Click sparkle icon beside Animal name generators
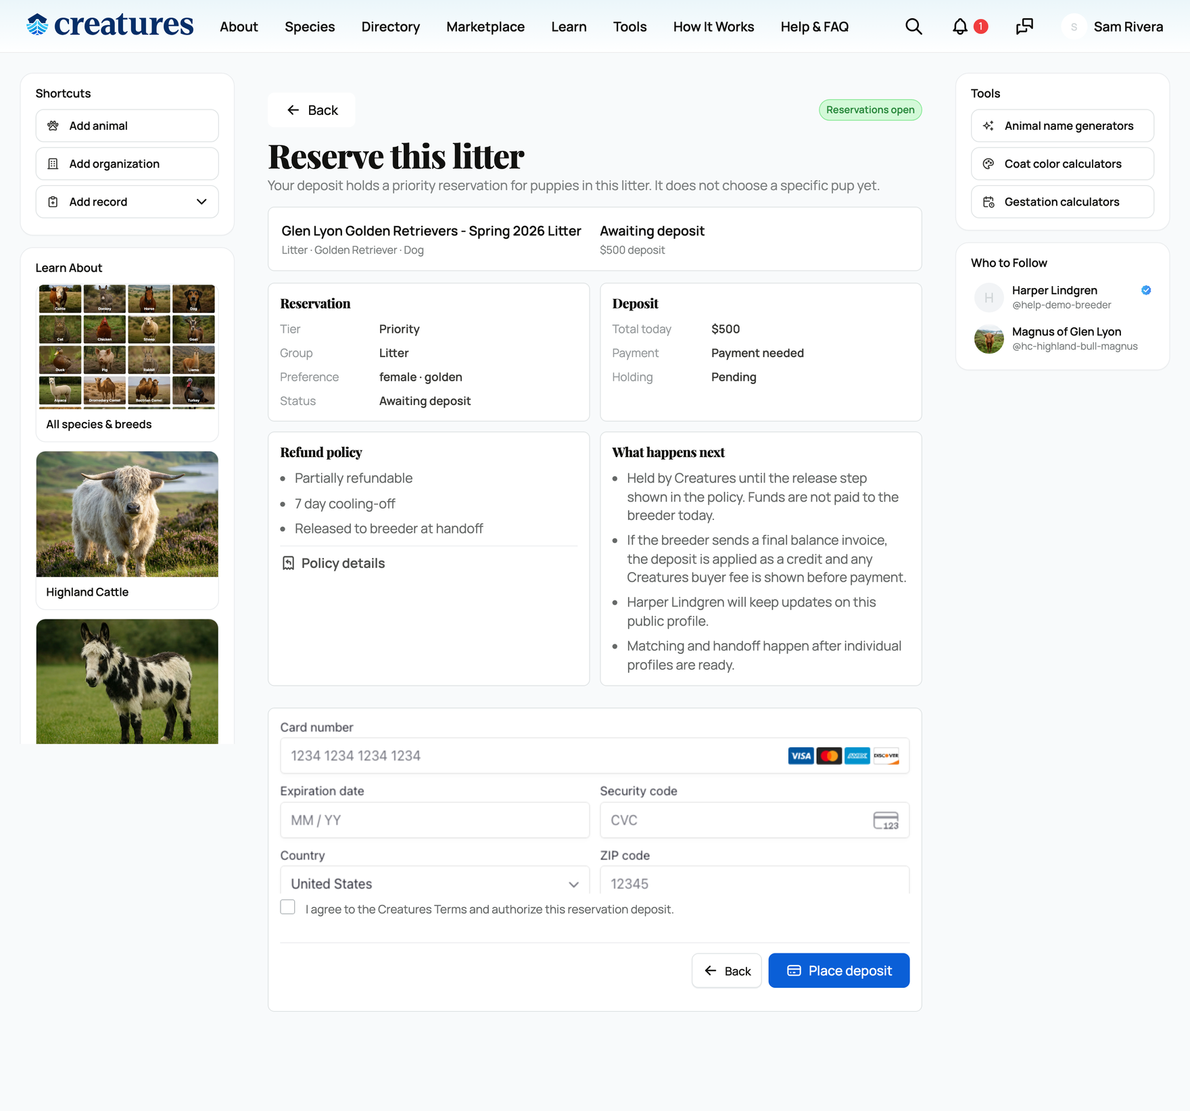1190x1111 pixels. [989, 126]
